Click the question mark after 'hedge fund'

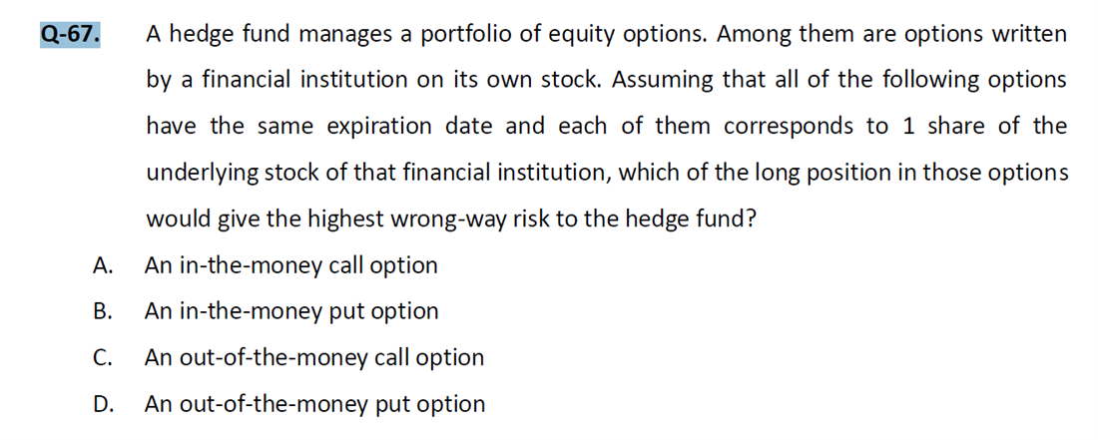[750, 220]
